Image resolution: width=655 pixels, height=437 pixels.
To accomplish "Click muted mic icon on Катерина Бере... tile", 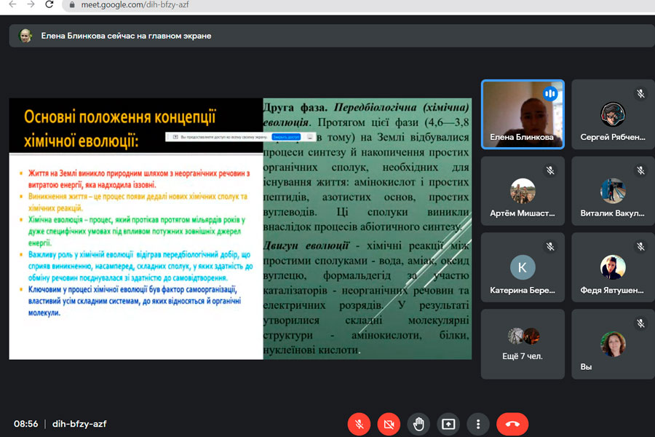I will click(551, 247).
